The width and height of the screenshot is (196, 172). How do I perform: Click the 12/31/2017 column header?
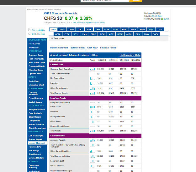(102, 60)
